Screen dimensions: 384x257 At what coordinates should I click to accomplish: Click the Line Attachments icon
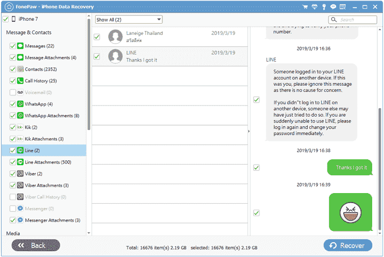[20, 162]
